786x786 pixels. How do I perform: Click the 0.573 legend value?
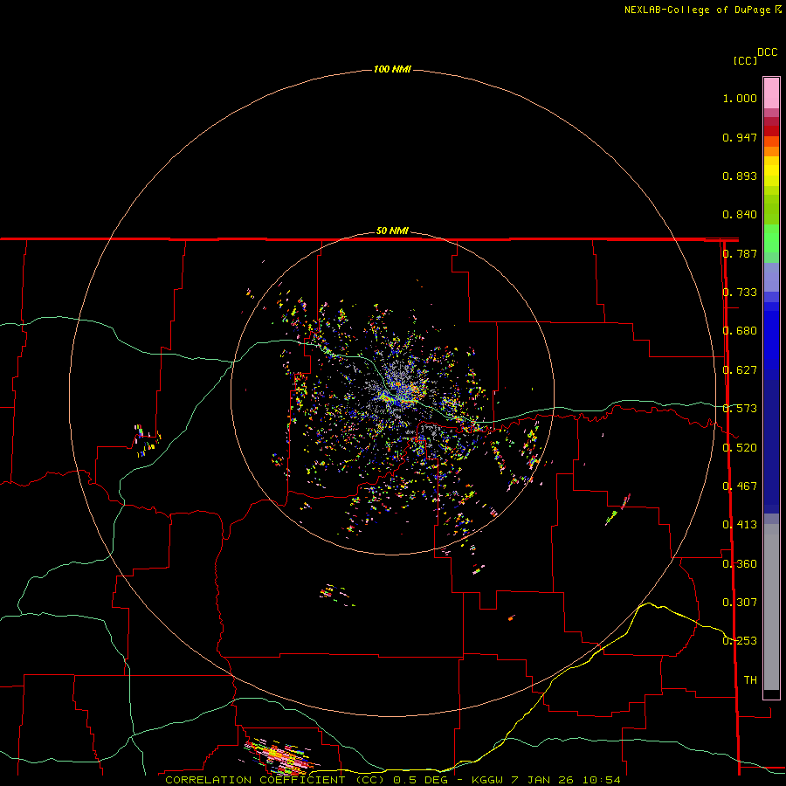(x=740, y=409)
